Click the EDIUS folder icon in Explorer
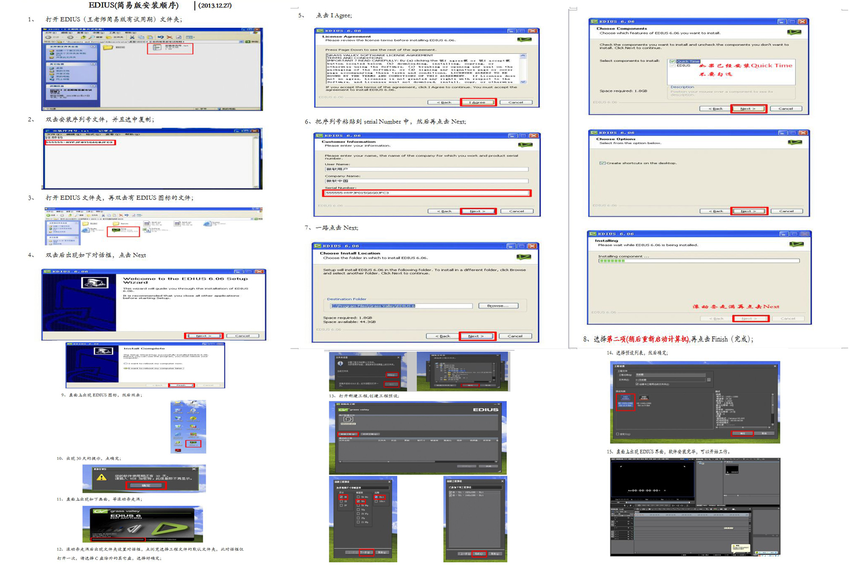The image size is (854, 566). 108,47
